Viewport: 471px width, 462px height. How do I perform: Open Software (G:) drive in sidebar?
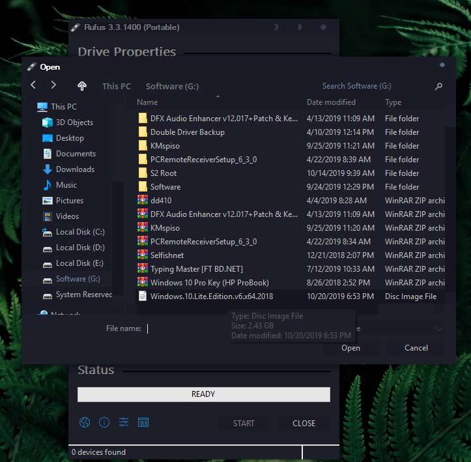point(78,279)
